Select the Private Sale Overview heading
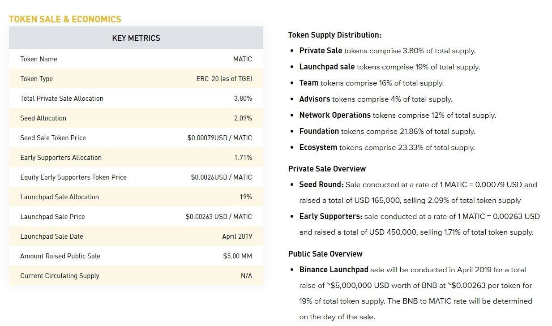This screenshot has width=552, height=326. pyautogui.click(x=327, y=169)
